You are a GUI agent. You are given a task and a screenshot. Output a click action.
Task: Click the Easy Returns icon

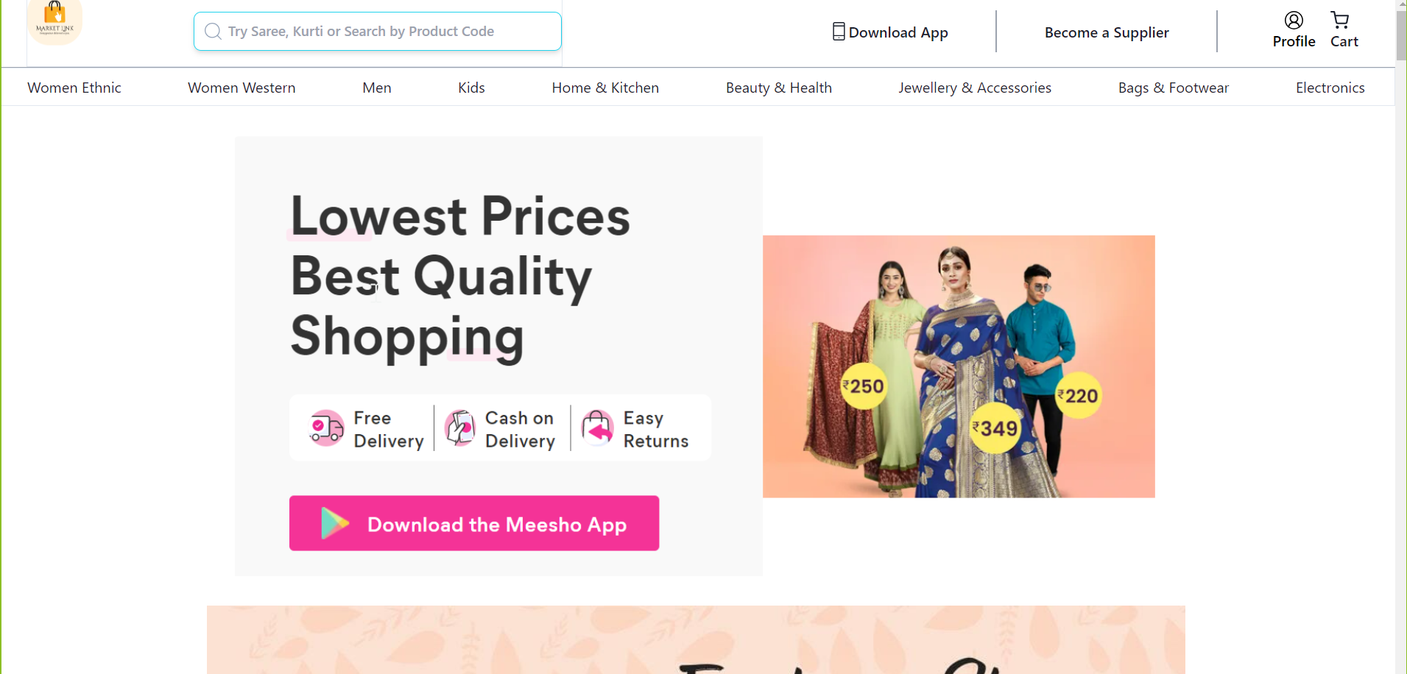point(596,428)
